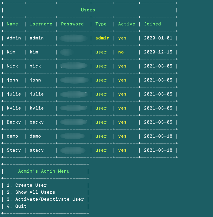The height and width of the screenshot is (217, 213).
Task: Click the joined date 2020-12-15
Action: (158, 52)
